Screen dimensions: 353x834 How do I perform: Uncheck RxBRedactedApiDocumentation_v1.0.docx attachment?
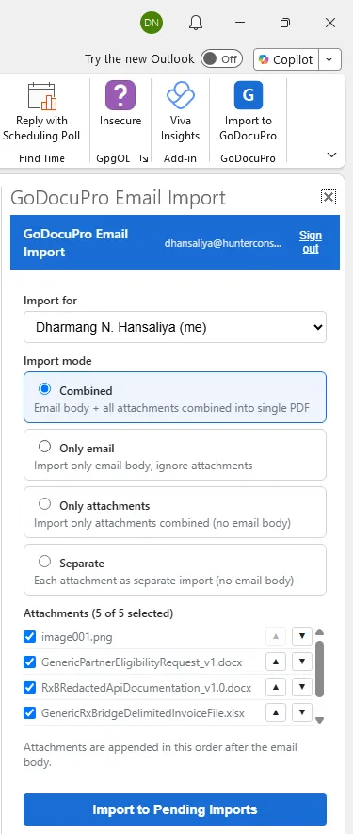pyautogui.click(x=30, y=688)
